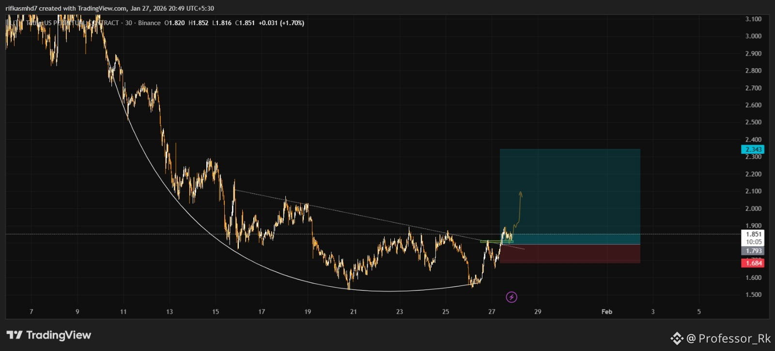
Task: Select the cyan 2.343 target price label
Action: click(753, 149)
